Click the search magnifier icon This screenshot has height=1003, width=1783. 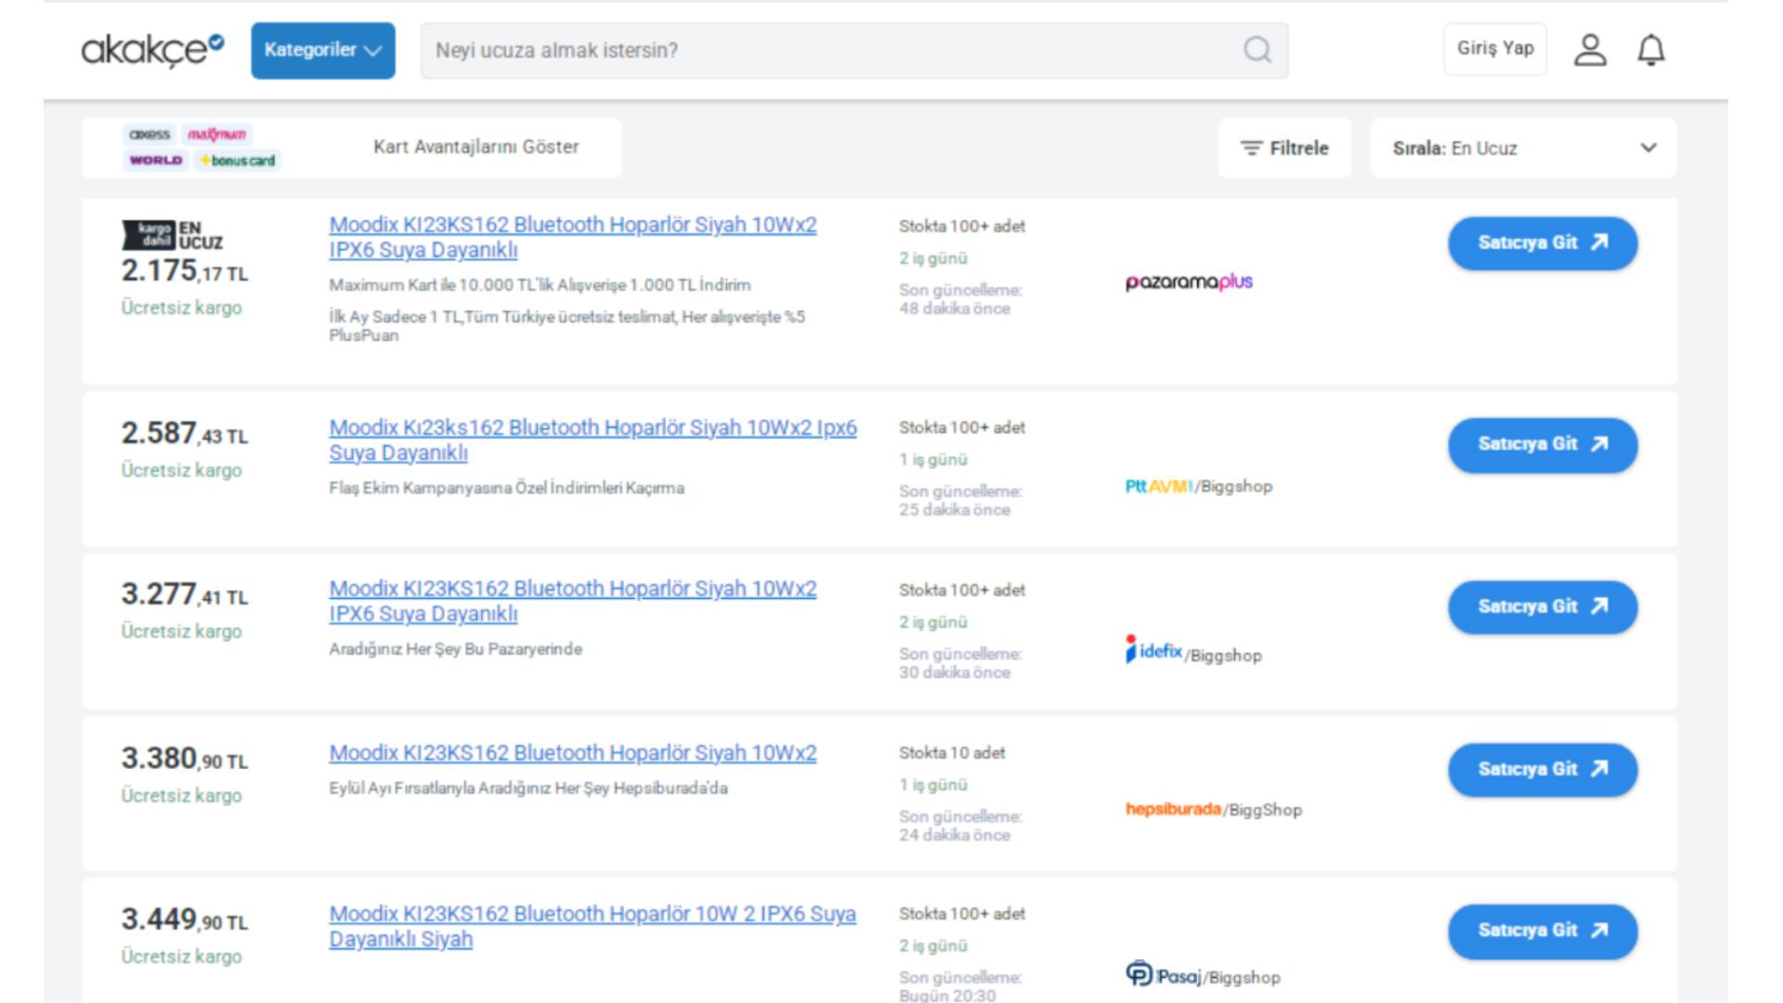coord(1256,49)
